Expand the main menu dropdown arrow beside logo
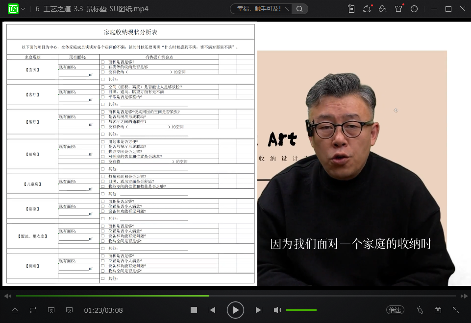Screen dimensions: 471x323 coord(24,9)
